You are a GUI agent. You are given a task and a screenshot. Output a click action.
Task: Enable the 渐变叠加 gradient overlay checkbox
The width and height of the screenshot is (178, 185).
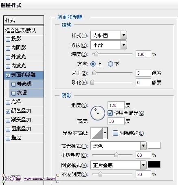click(8, 120)
